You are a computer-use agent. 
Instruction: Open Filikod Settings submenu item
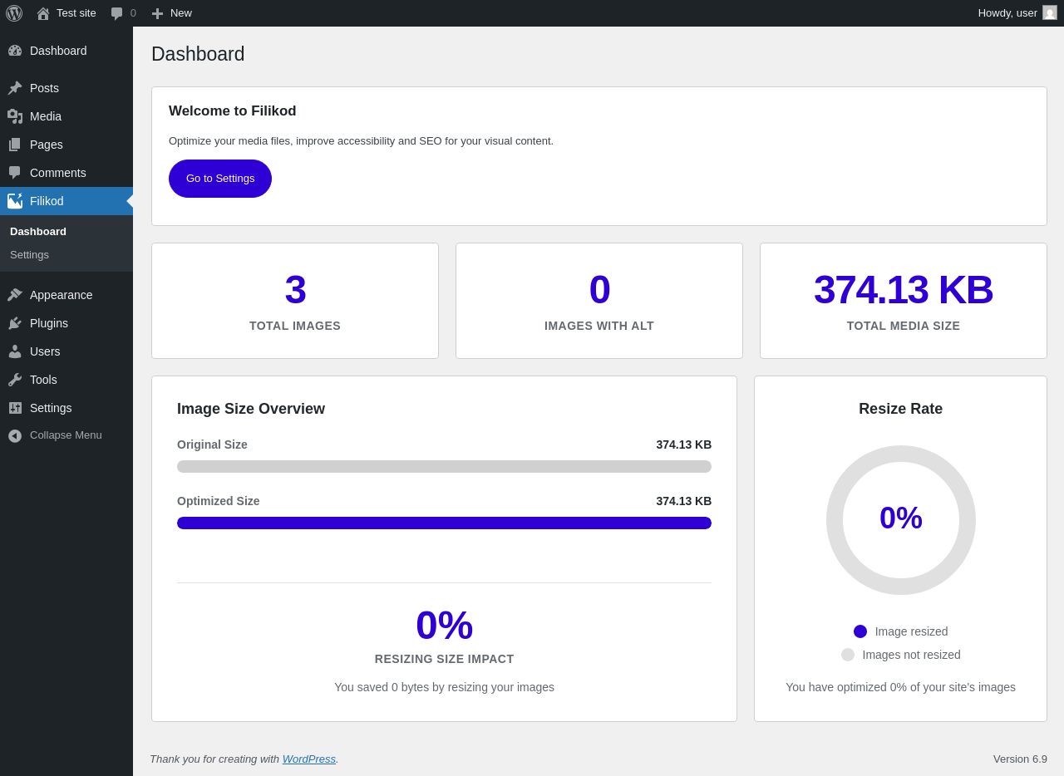coord(29,255)
